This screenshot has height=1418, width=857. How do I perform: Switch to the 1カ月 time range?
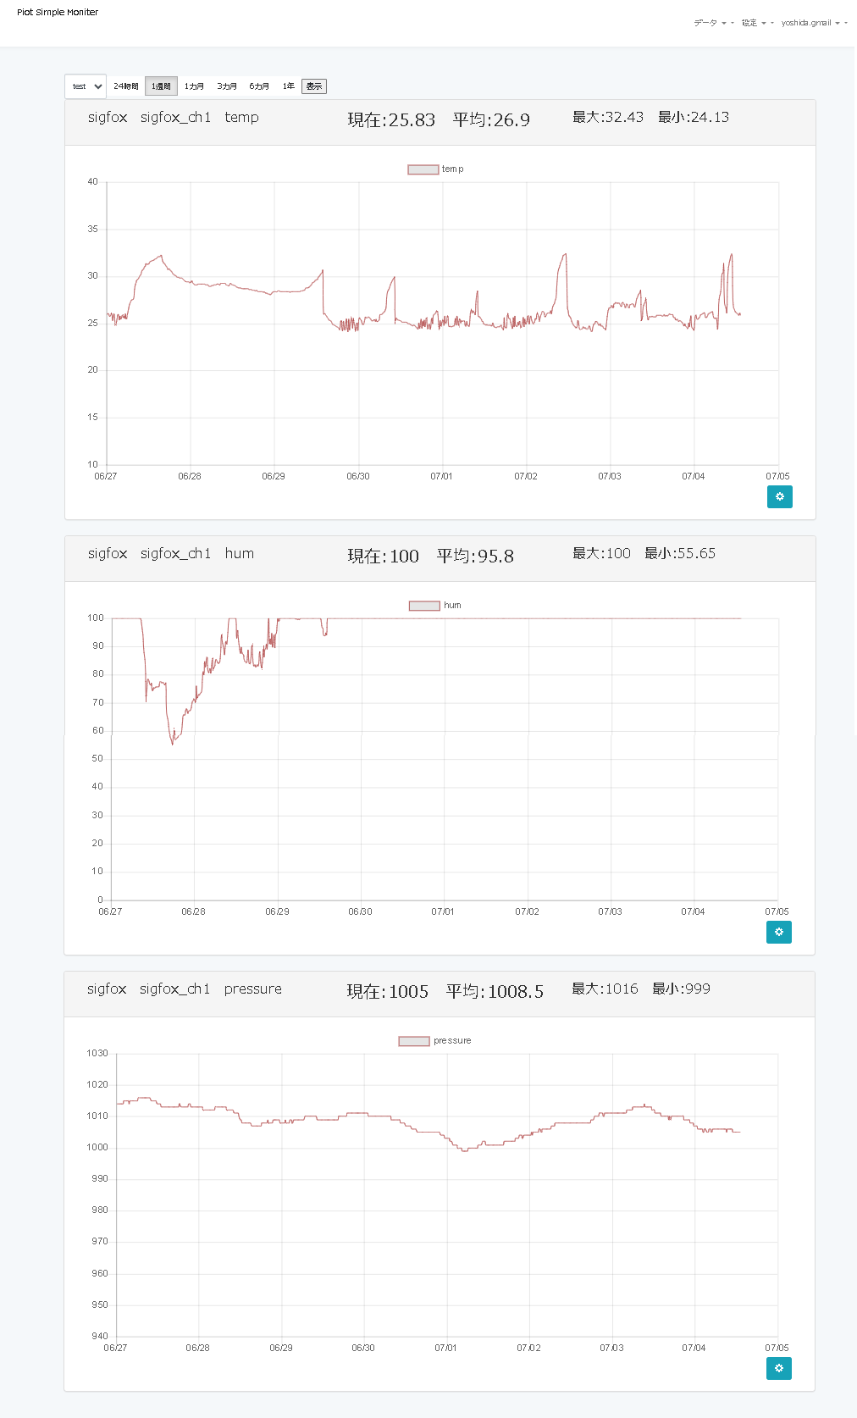tap(194, 86)
